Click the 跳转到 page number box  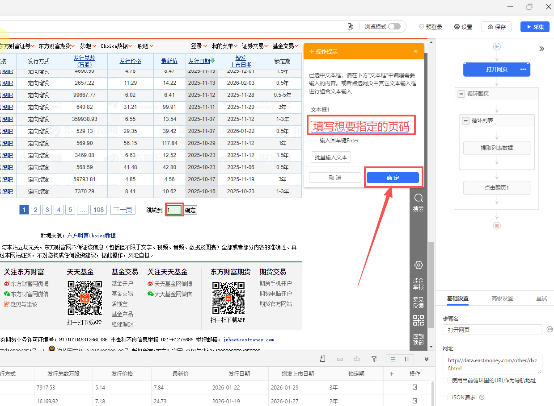pyautogui.click(x=174, y=210)
